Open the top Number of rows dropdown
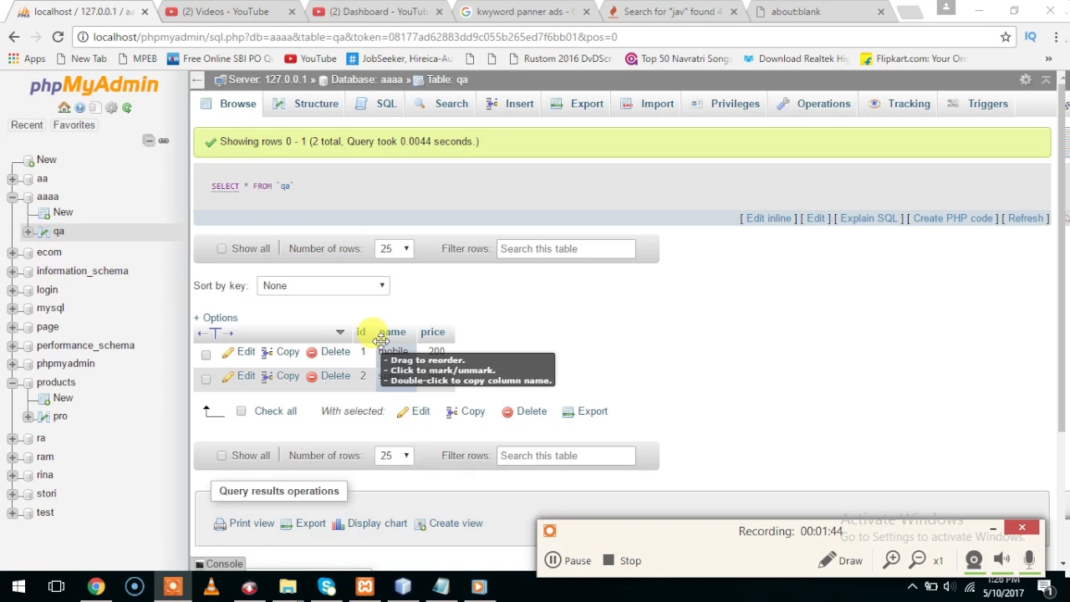Viewport: 1070px width, 602px height. point(395,248)
